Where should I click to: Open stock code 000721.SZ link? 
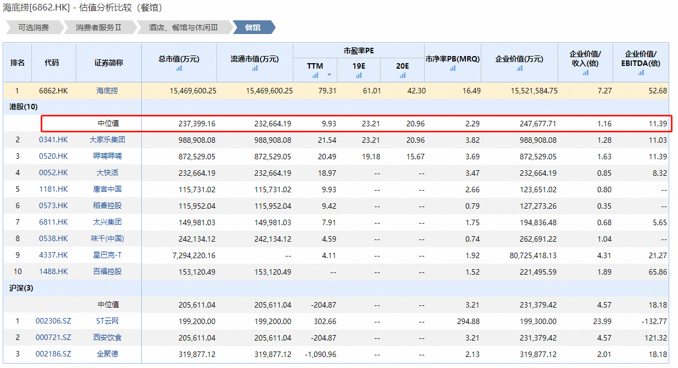point(53,337)
